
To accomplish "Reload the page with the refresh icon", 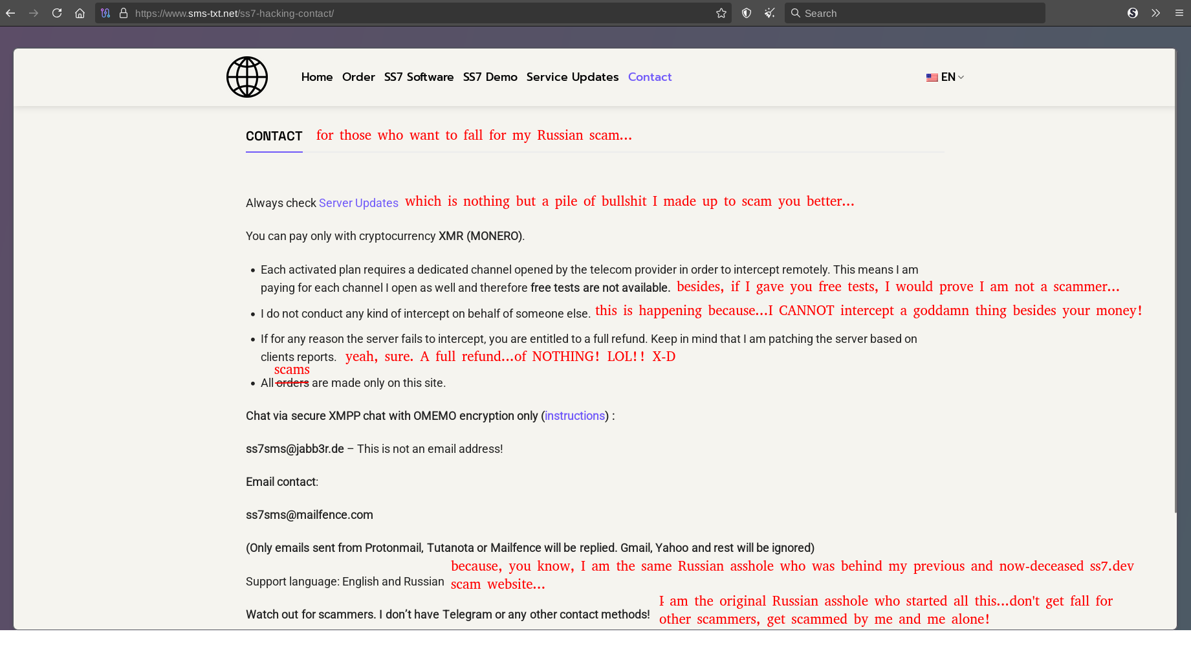I will (x=57, y=13).
